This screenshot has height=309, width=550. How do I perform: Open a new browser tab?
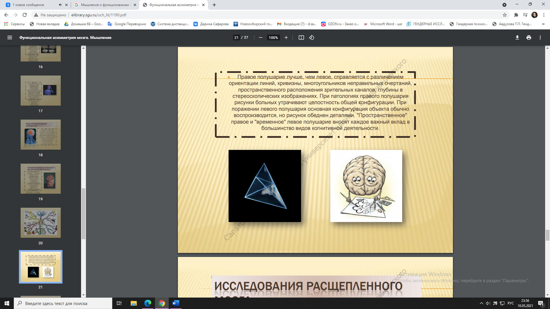coord(214,5)
